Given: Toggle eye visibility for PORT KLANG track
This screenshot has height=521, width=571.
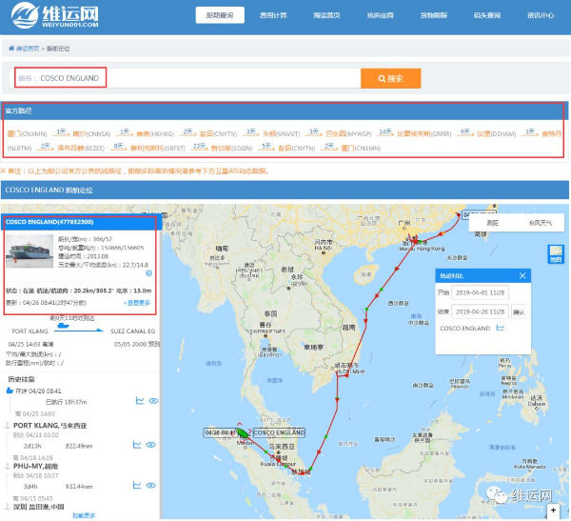Looking at the screenshot, I should click(152, 445).
